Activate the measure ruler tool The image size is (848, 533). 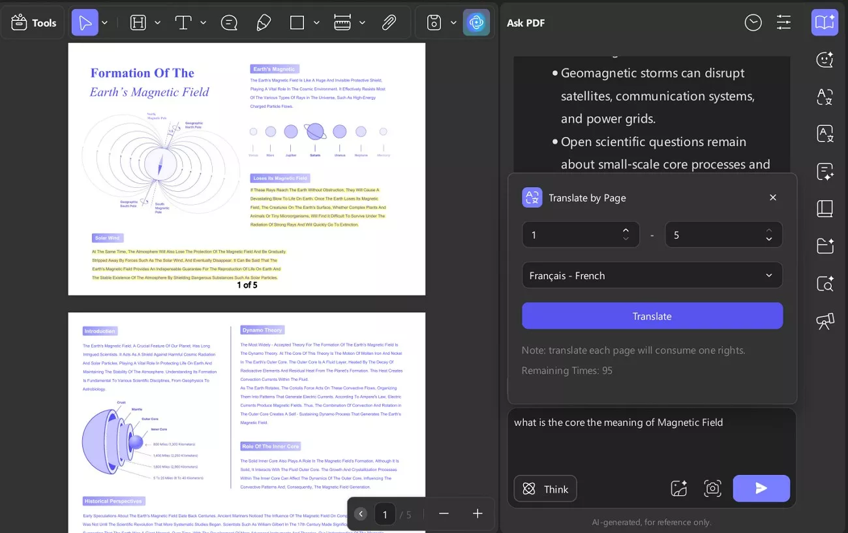[x=342, y=22]
